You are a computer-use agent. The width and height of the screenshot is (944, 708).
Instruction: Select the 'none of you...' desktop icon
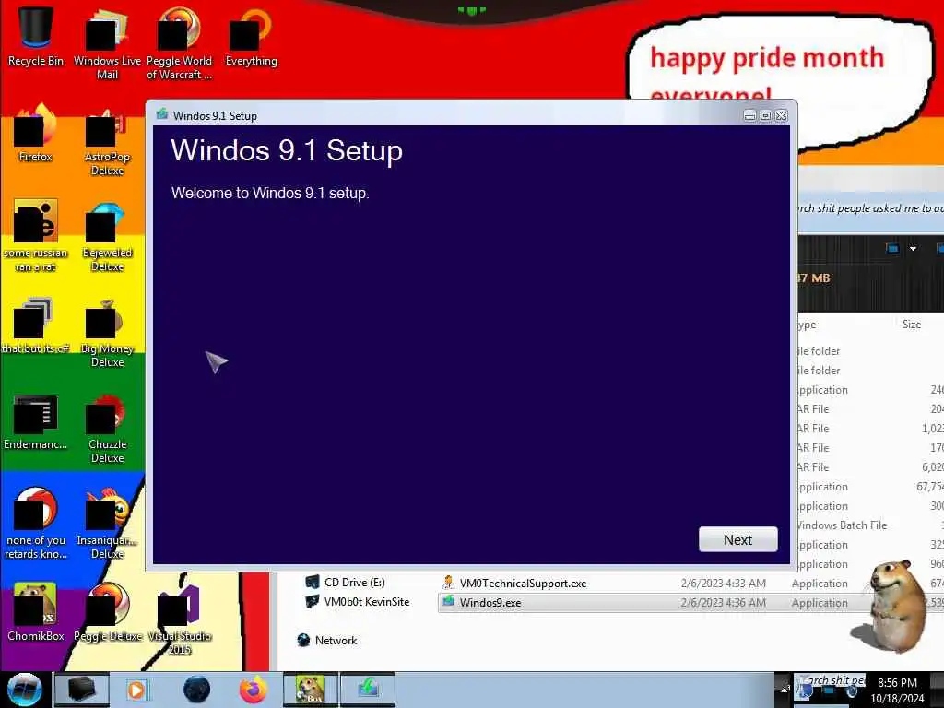(x=36, y=524)
